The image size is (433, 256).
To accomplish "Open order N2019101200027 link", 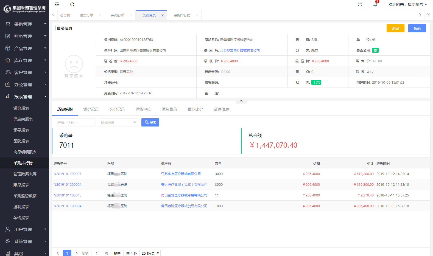I will (68, 174).
